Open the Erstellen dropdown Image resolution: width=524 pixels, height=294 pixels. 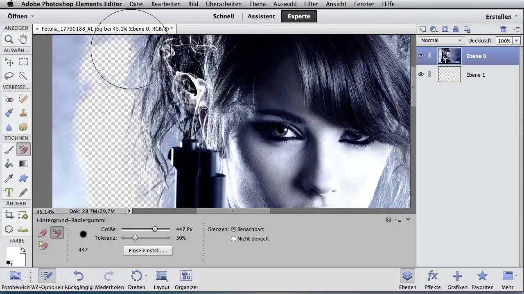[501, 17]
